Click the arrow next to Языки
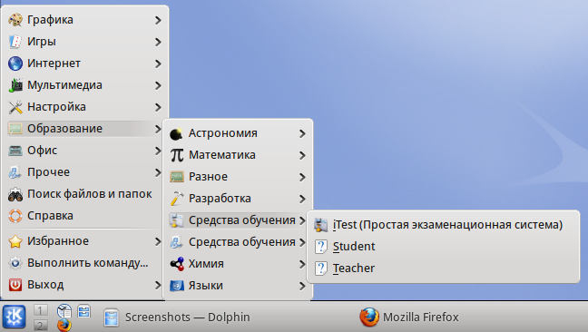 point(302,286)
